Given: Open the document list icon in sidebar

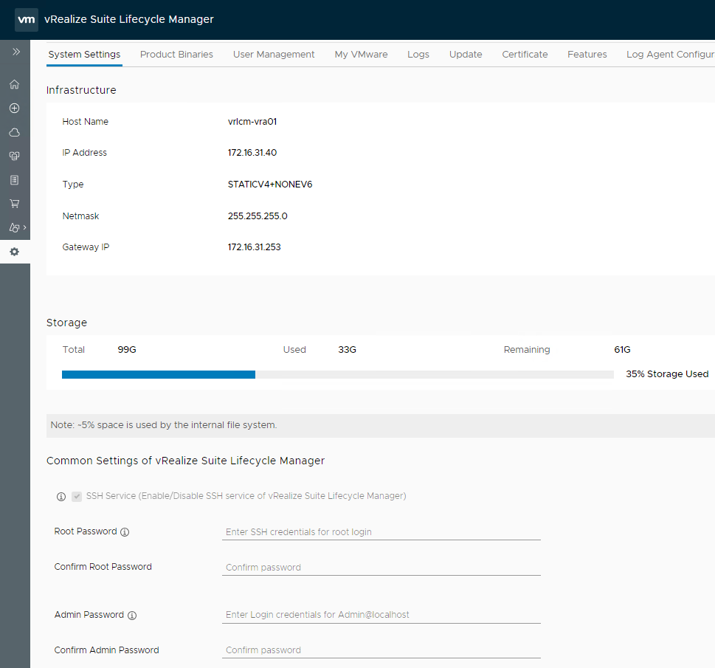Looking at the screenshot, I should (x=14, y=180).
